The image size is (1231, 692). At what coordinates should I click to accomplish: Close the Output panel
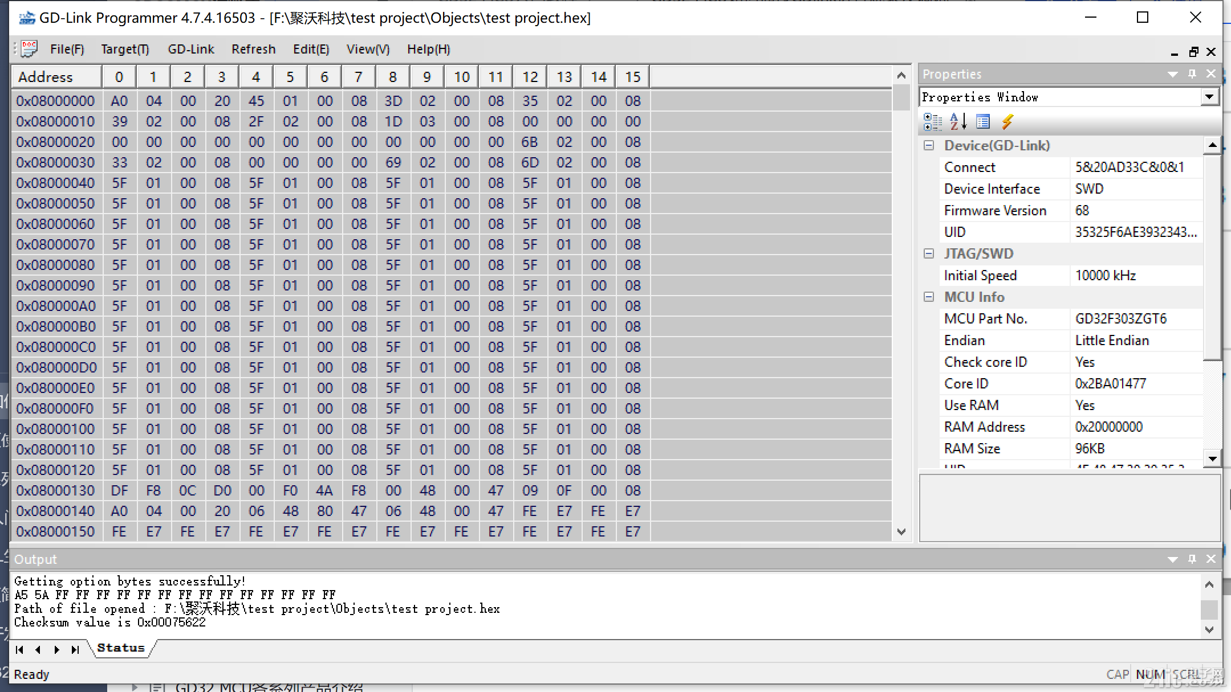pos(1210,559)
